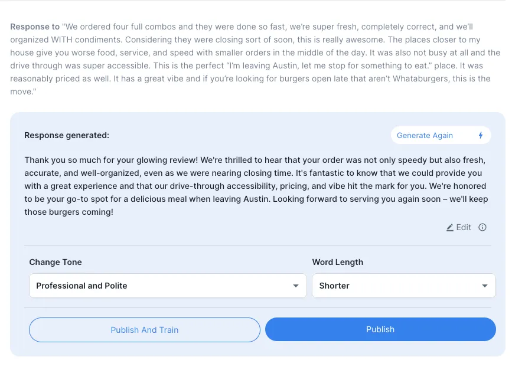Click the chevron on the Change Tone selector
The image size is (525, 383).
(296, 286)
